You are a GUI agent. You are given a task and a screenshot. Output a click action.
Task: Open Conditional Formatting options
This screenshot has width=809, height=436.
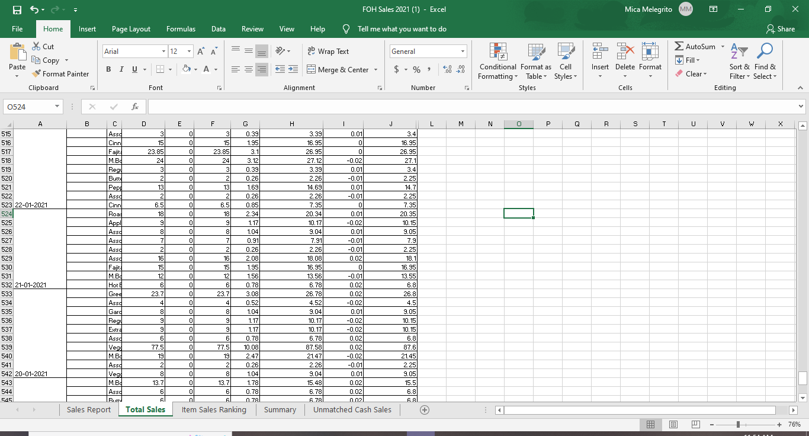pos(497,61)
